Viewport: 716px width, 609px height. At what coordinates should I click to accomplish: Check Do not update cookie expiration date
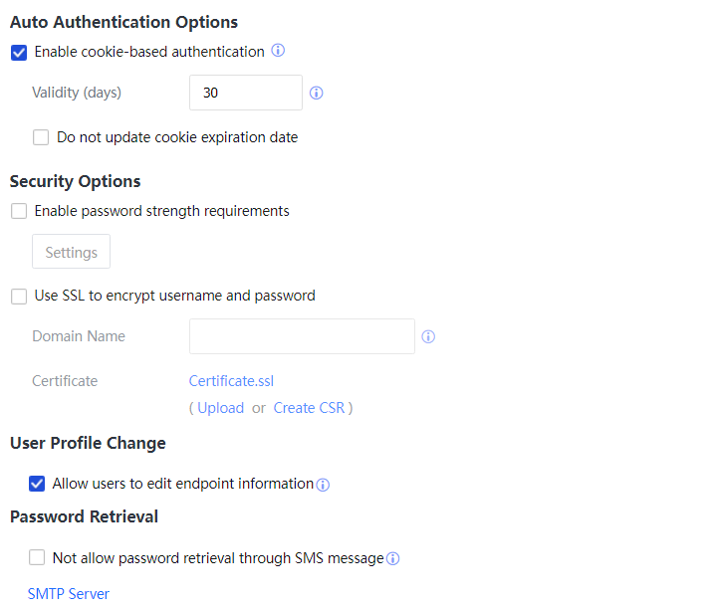coord(41,137)
